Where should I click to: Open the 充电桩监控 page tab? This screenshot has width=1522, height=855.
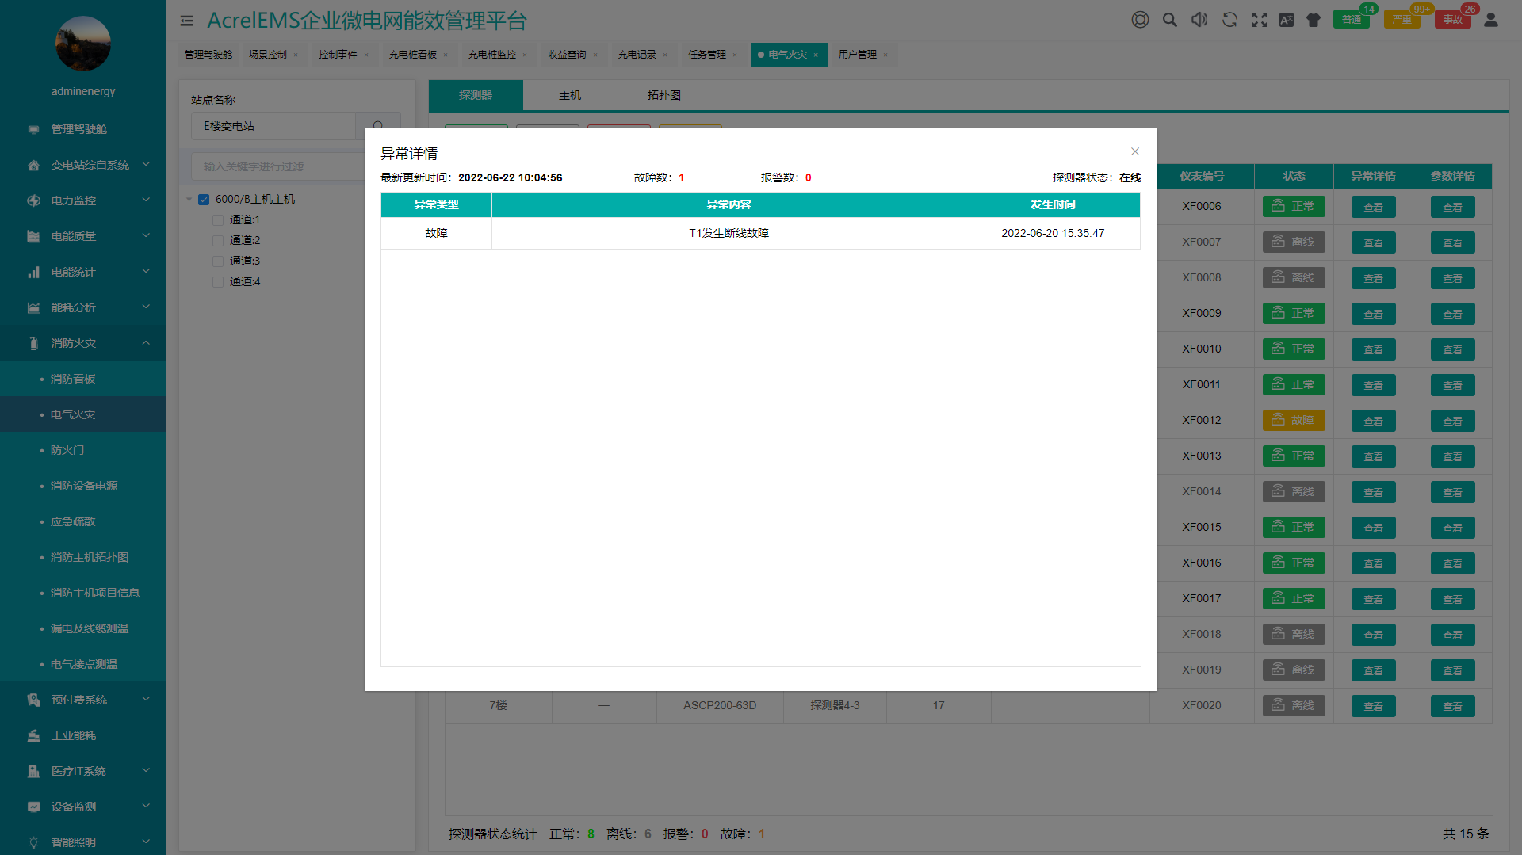click(491, 55)
